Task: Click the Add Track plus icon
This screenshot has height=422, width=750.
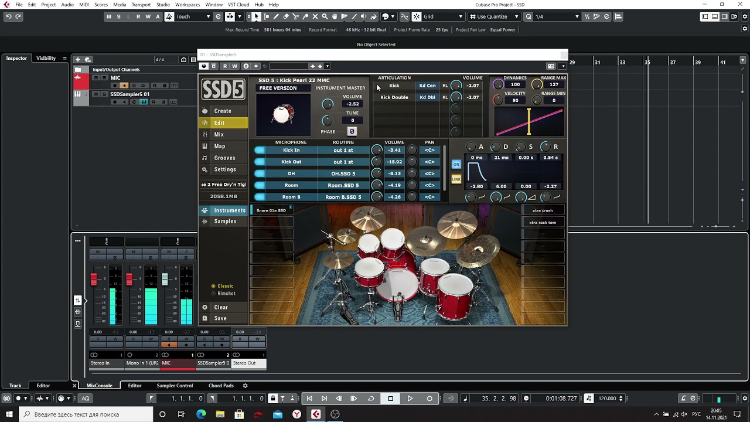Action: tap(77, 60)
